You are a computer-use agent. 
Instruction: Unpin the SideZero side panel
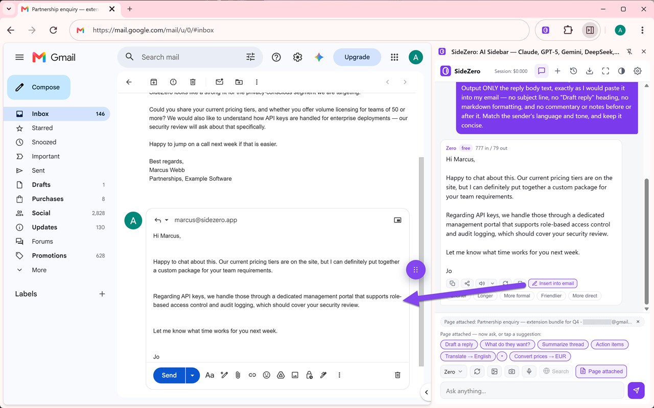pos(629,52)
